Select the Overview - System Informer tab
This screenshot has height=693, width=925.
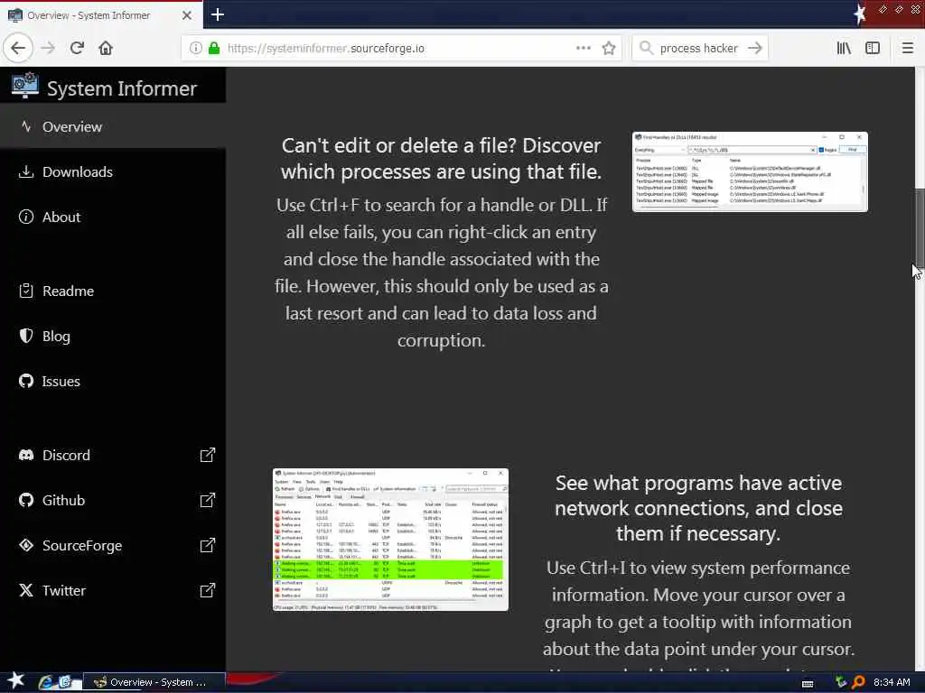coord(101,14)
